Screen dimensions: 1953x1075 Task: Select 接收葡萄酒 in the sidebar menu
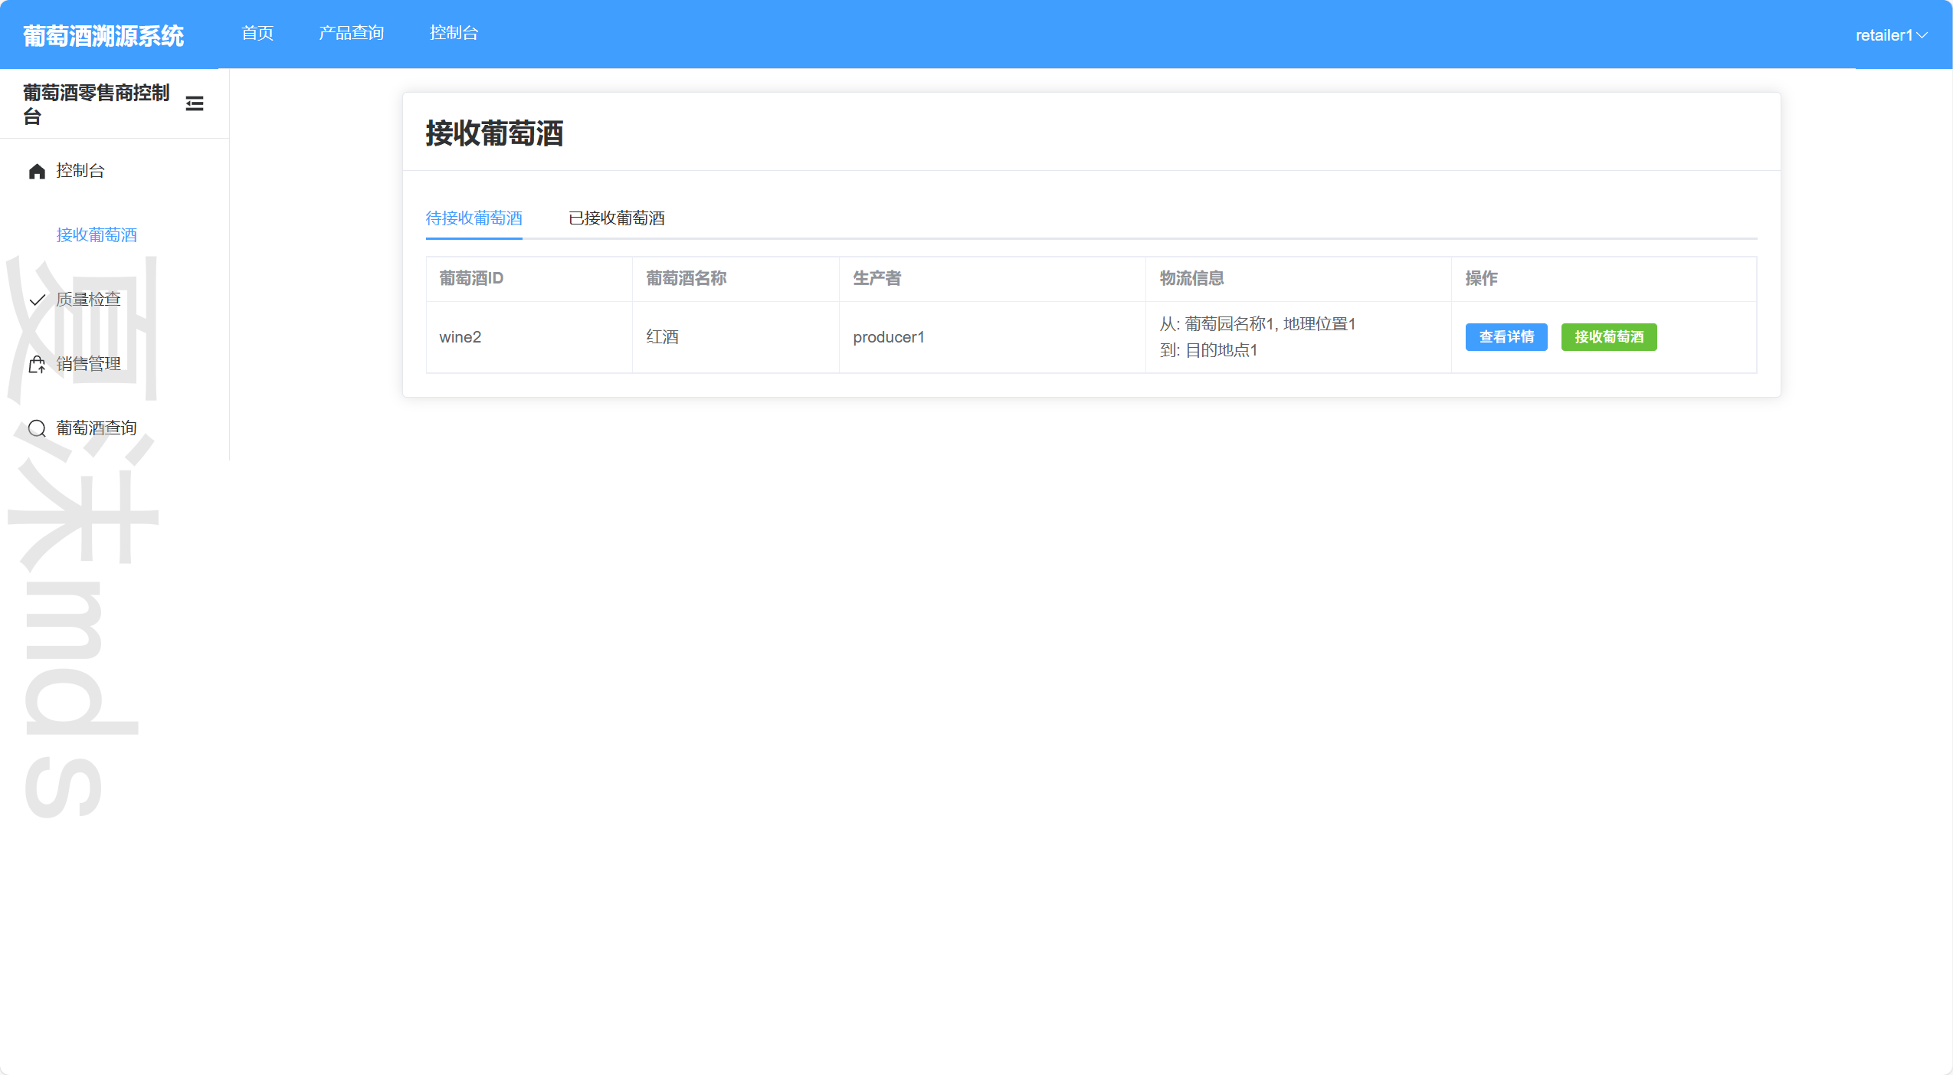[x=97, y=235]
